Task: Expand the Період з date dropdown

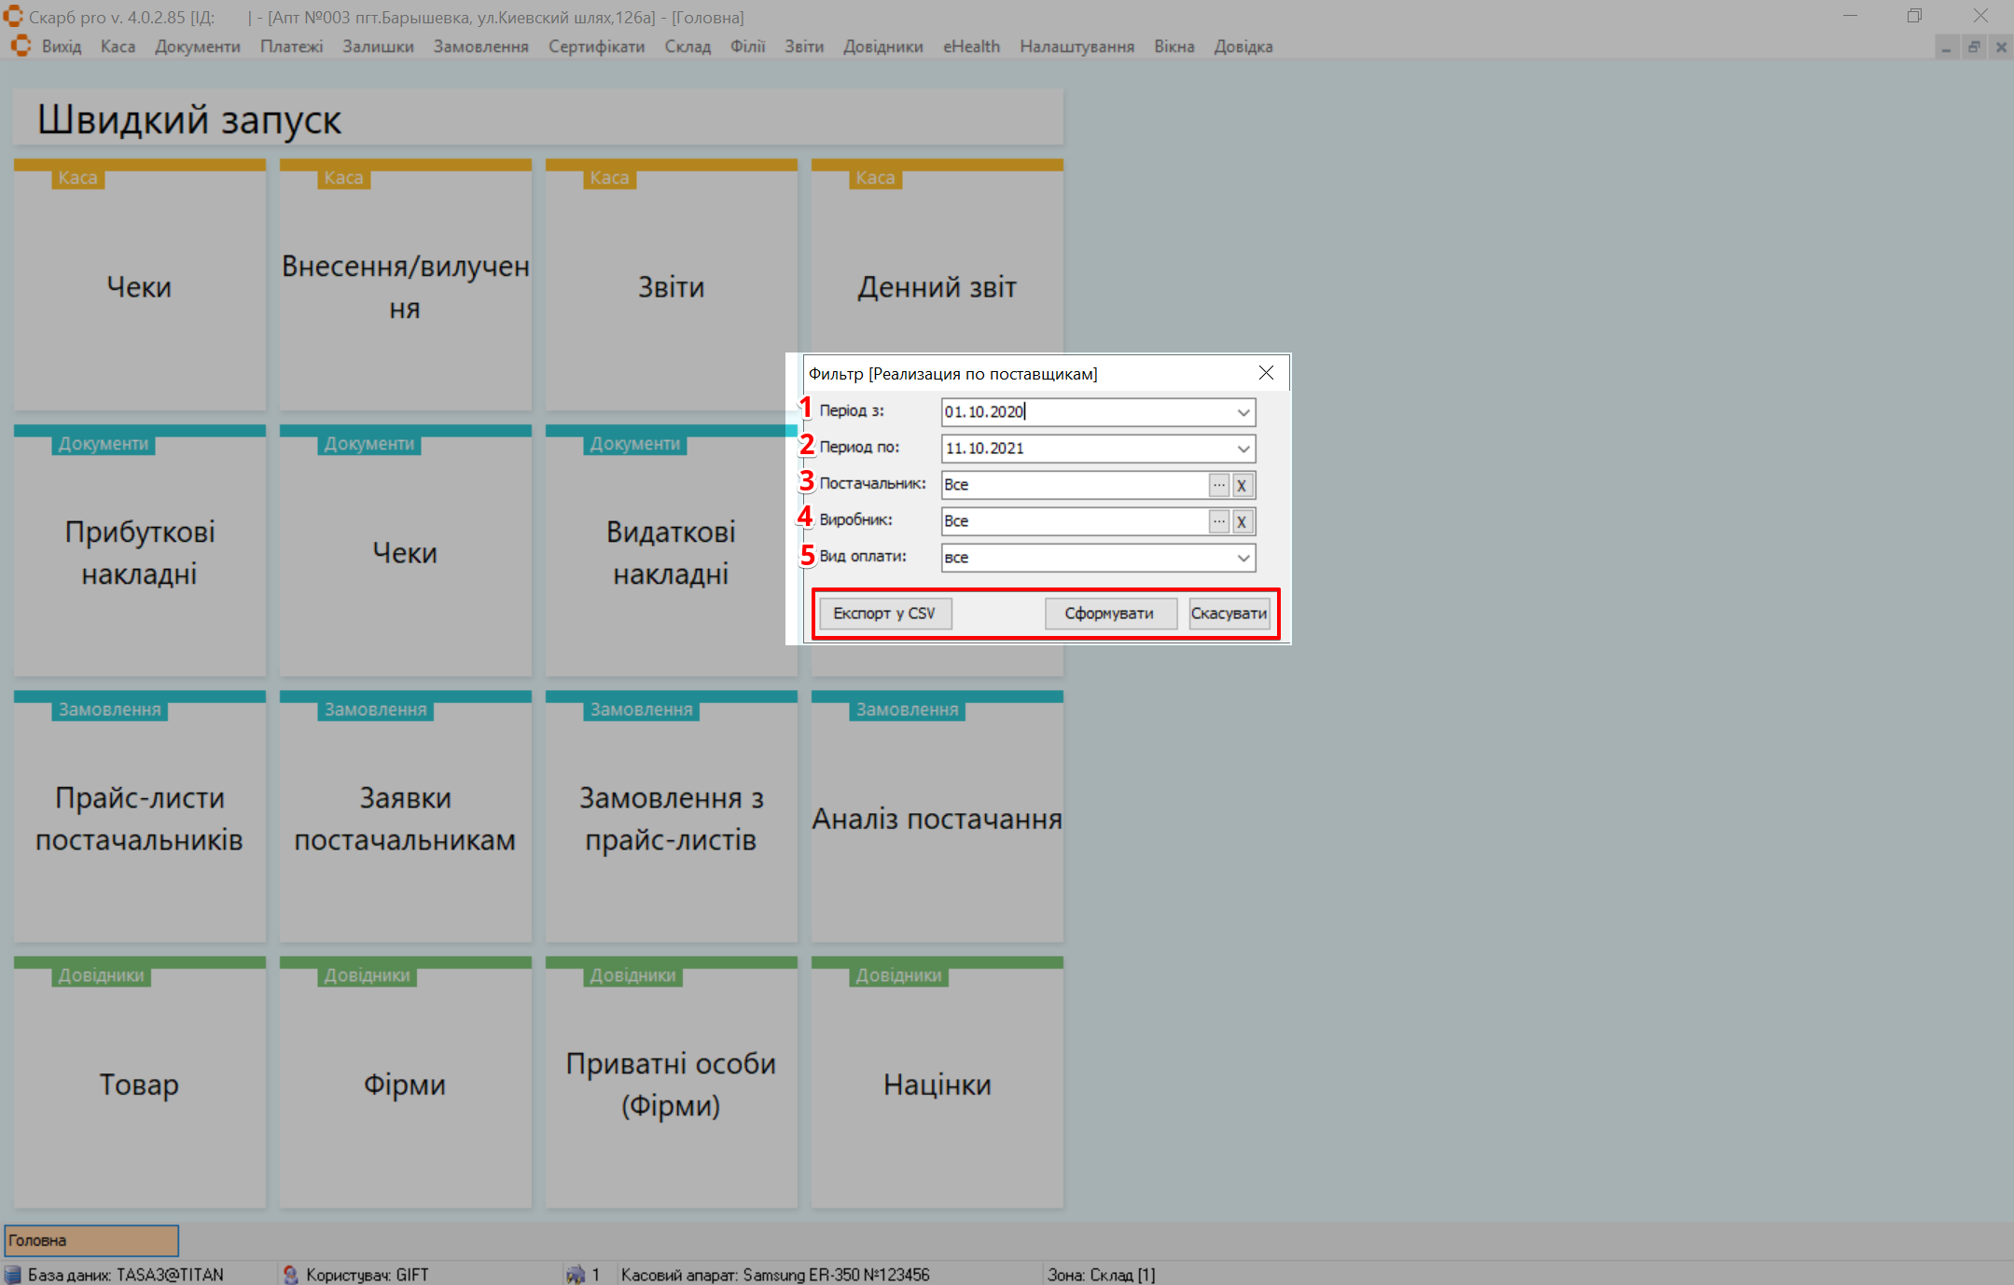Action: coord(1243,412)
